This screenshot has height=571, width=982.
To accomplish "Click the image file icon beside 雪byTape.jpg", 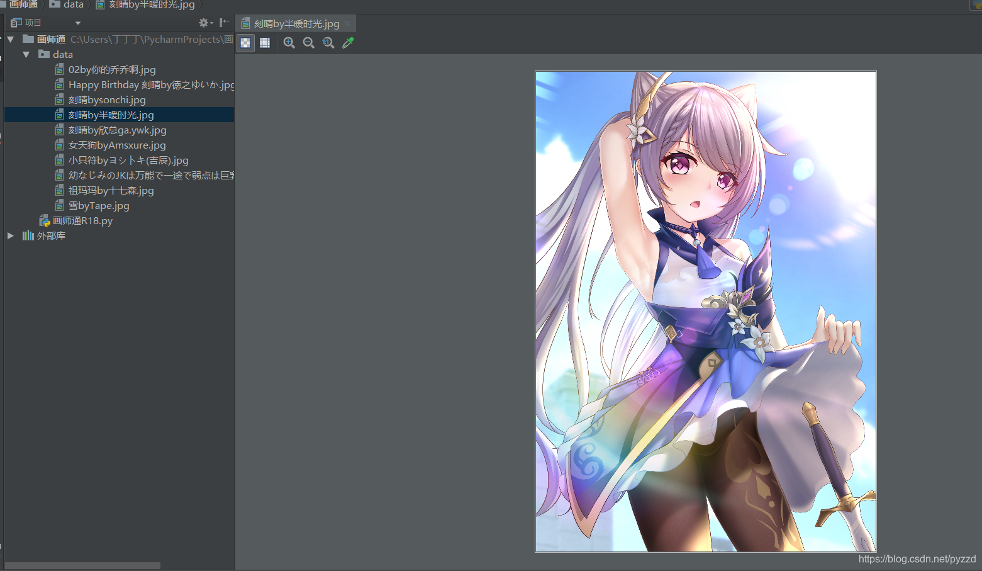I will (59, 205).
